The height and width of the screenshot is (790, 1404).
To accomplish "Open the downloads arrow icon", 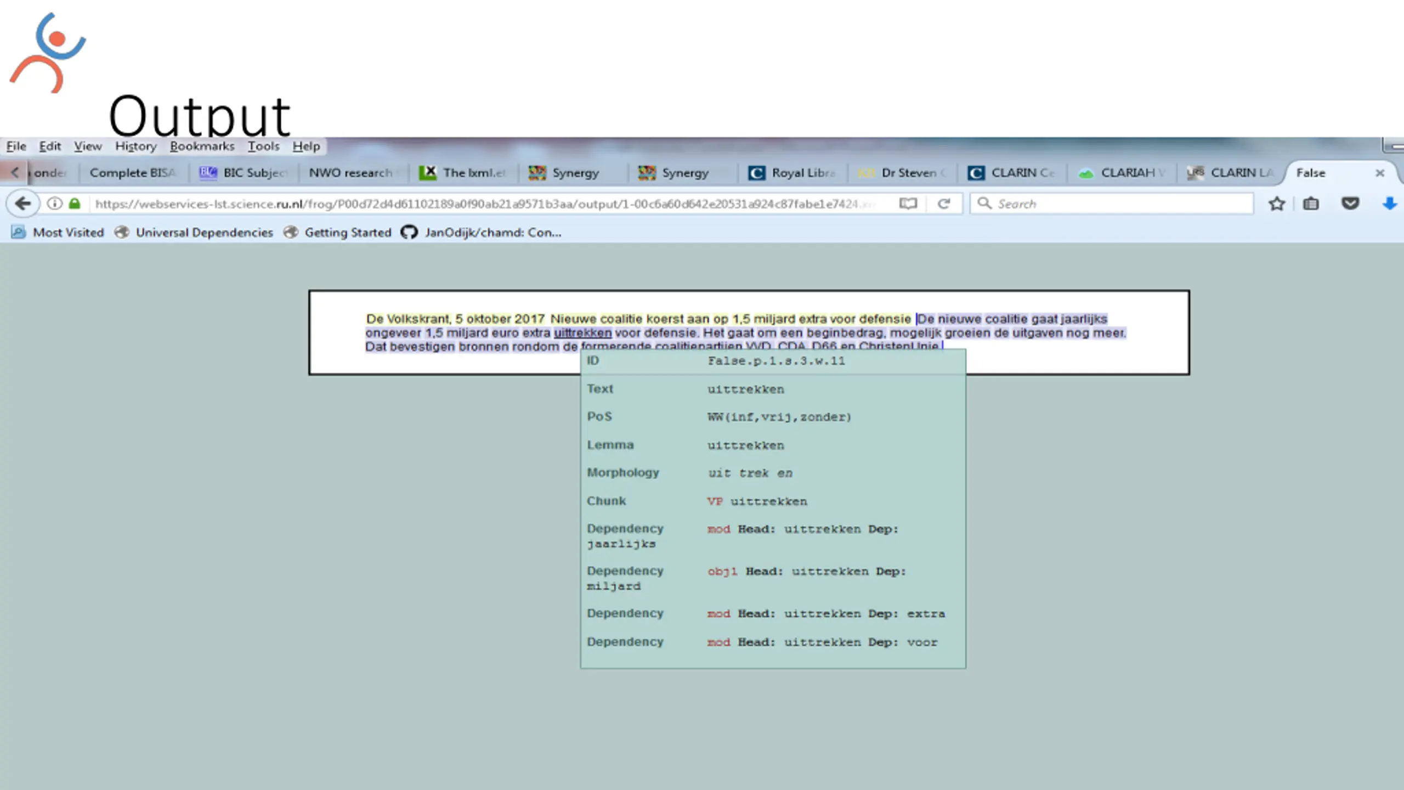I will click(x=1389, y=204).
